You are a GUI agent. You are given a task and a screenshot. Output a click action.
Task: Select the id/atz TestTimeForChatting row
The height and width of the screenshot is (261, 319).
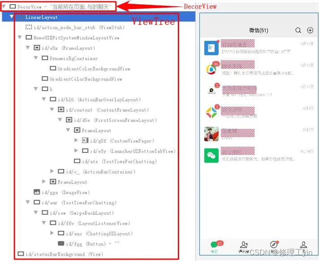click(x=116, y=161)
